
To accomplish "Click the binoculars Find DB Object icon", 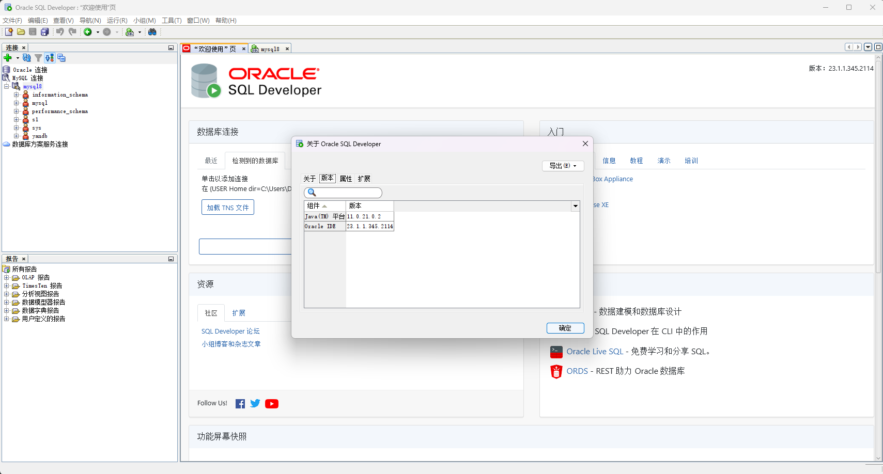I will point(152,32).
